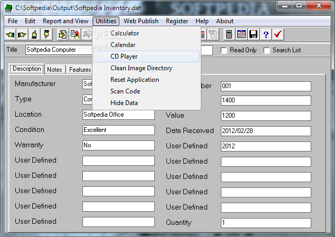Open the Web Publish menu
Viewport: 335px width, 237px height.
pos(141,21)
